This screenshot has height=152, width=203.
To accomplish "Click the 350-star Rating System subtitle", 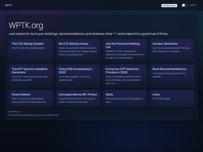I will (28, 48).
